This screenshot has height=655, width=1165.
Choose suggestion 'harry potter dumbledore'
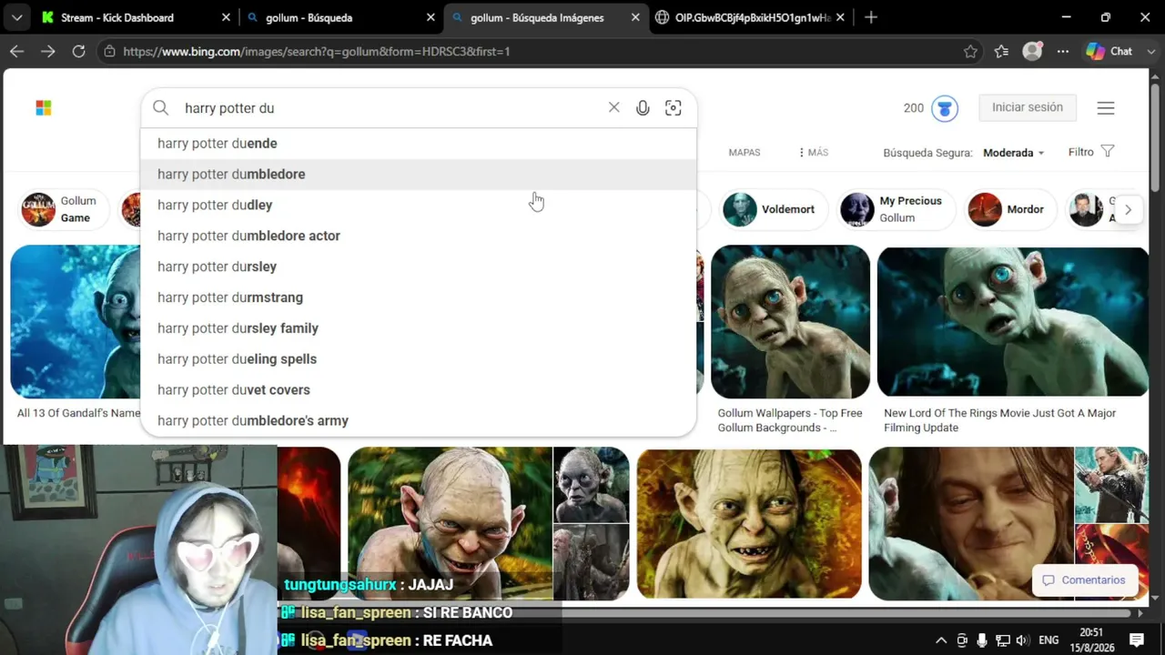pos(419,175)
